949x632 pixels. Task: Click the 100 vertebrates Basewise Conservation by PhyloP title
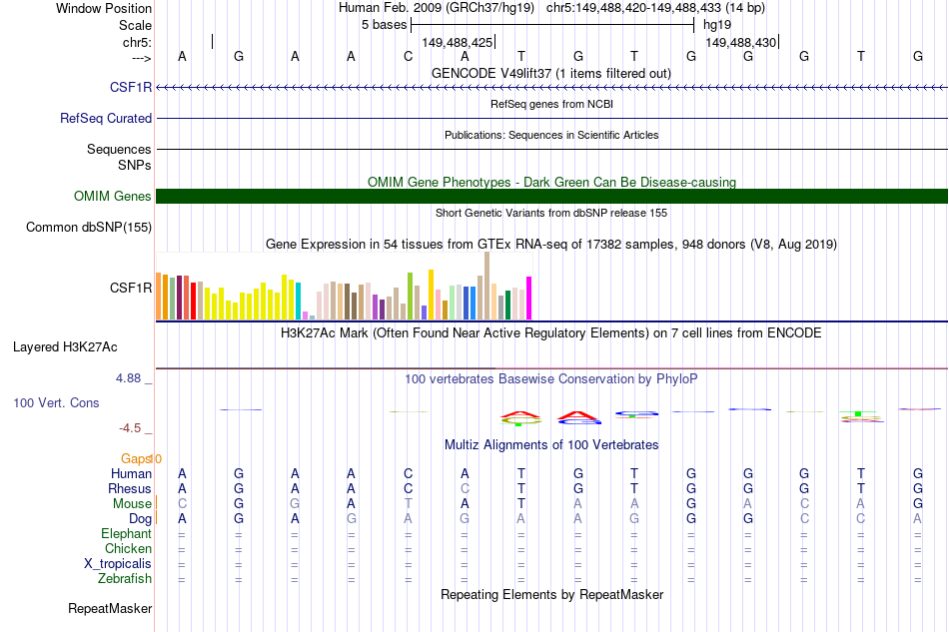point(551,379)
